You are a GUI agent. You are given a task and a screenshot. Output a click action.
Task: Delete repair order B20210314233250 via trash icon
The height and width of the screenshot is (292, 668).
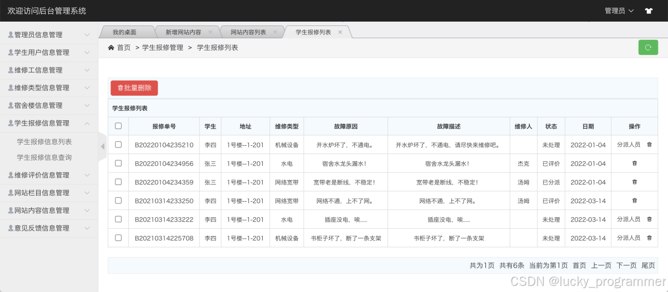(635, 201)
